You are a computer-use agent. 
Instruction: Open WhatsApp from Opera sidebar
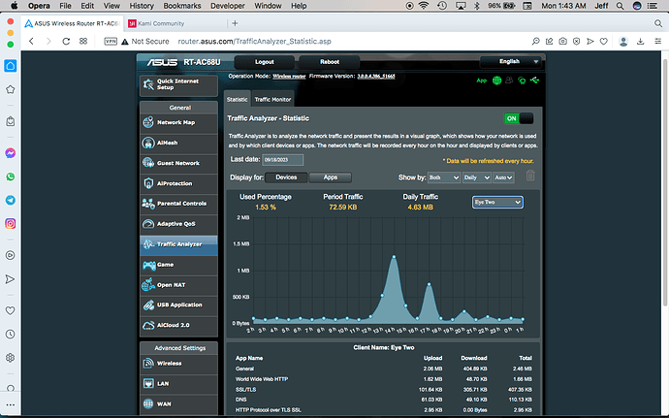pyautogui.click(x=11, y=177)
